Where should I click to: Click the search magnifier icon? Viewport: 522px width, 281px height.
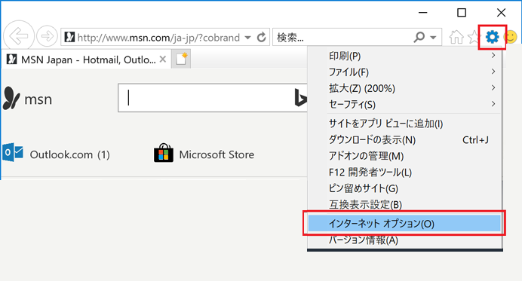coord(419,37)
